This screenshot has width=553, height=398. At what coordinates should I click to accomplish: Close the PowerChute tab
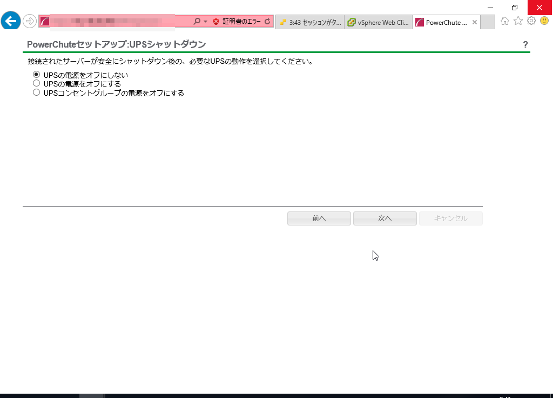(x=475, y=23)
